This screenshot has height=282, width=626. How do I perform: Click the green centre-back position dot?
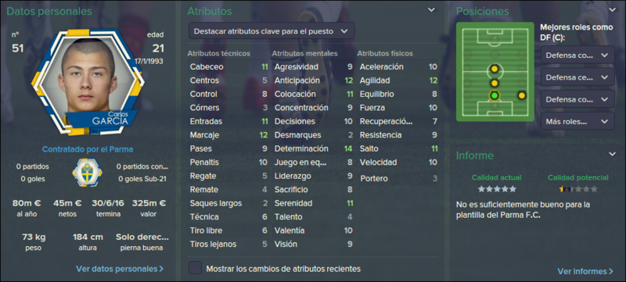point(495,95)
